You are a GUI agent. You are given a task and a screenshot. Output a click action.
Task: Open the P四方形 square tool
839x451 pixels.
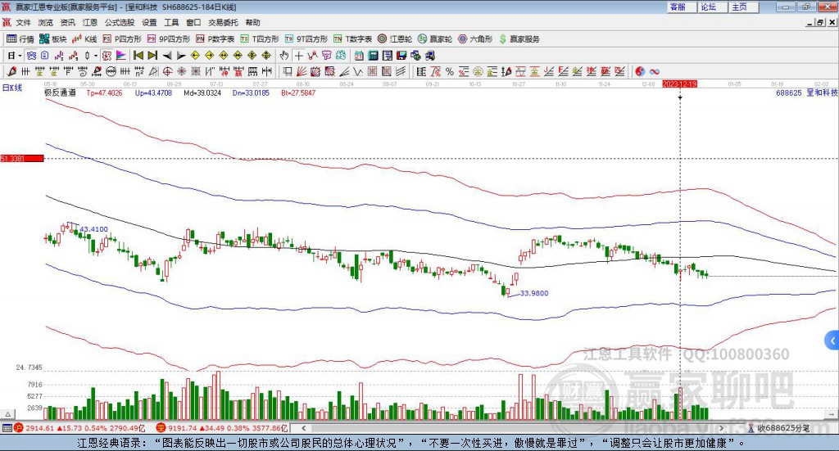tap(122, 39)
